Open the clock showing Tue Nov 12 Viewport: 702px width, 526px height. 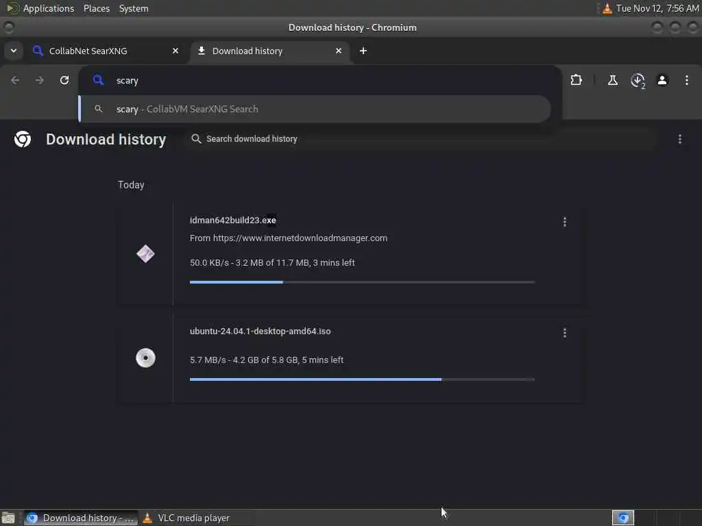[x=657, y=8]
